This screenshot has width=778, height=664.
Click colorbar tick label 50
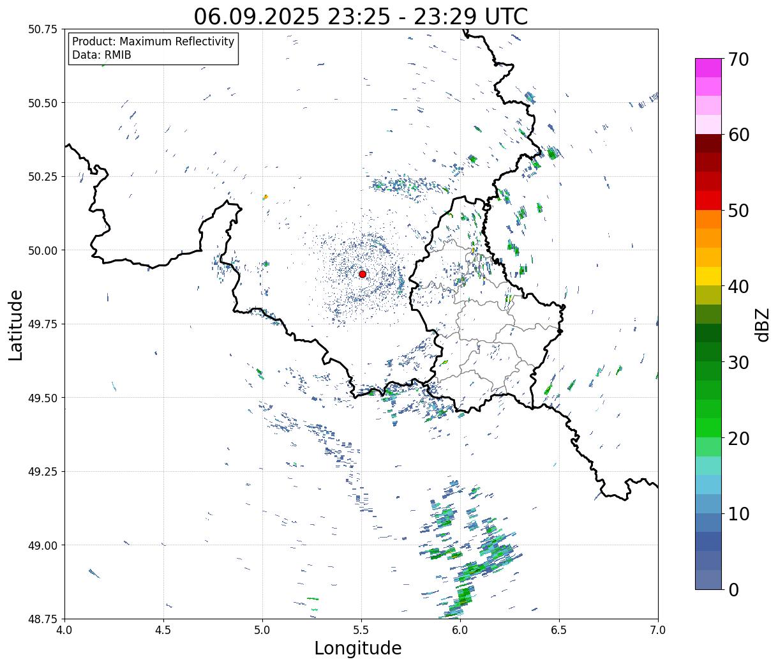(x=738, y=211)
